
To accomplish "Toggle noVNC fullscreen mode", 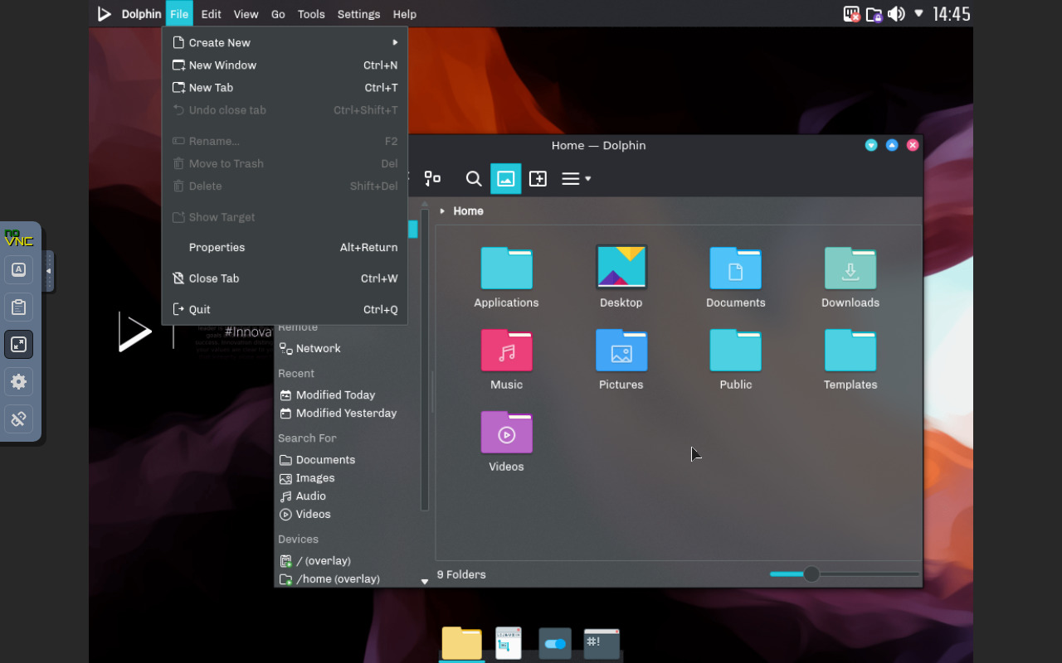I will tap(18, 344).
